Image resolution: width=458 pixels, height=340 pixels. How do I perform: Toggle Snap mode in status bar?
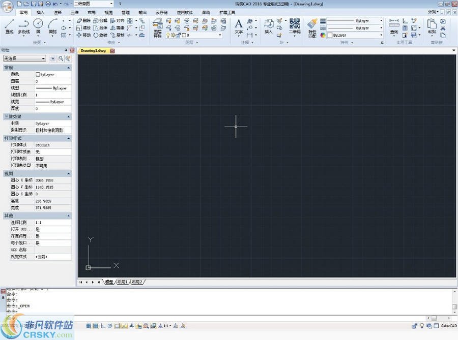tap(89, 326)
